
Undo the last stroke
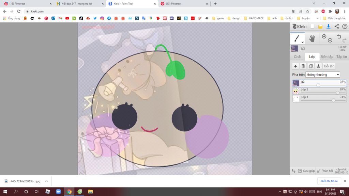[x=339, y=36]
